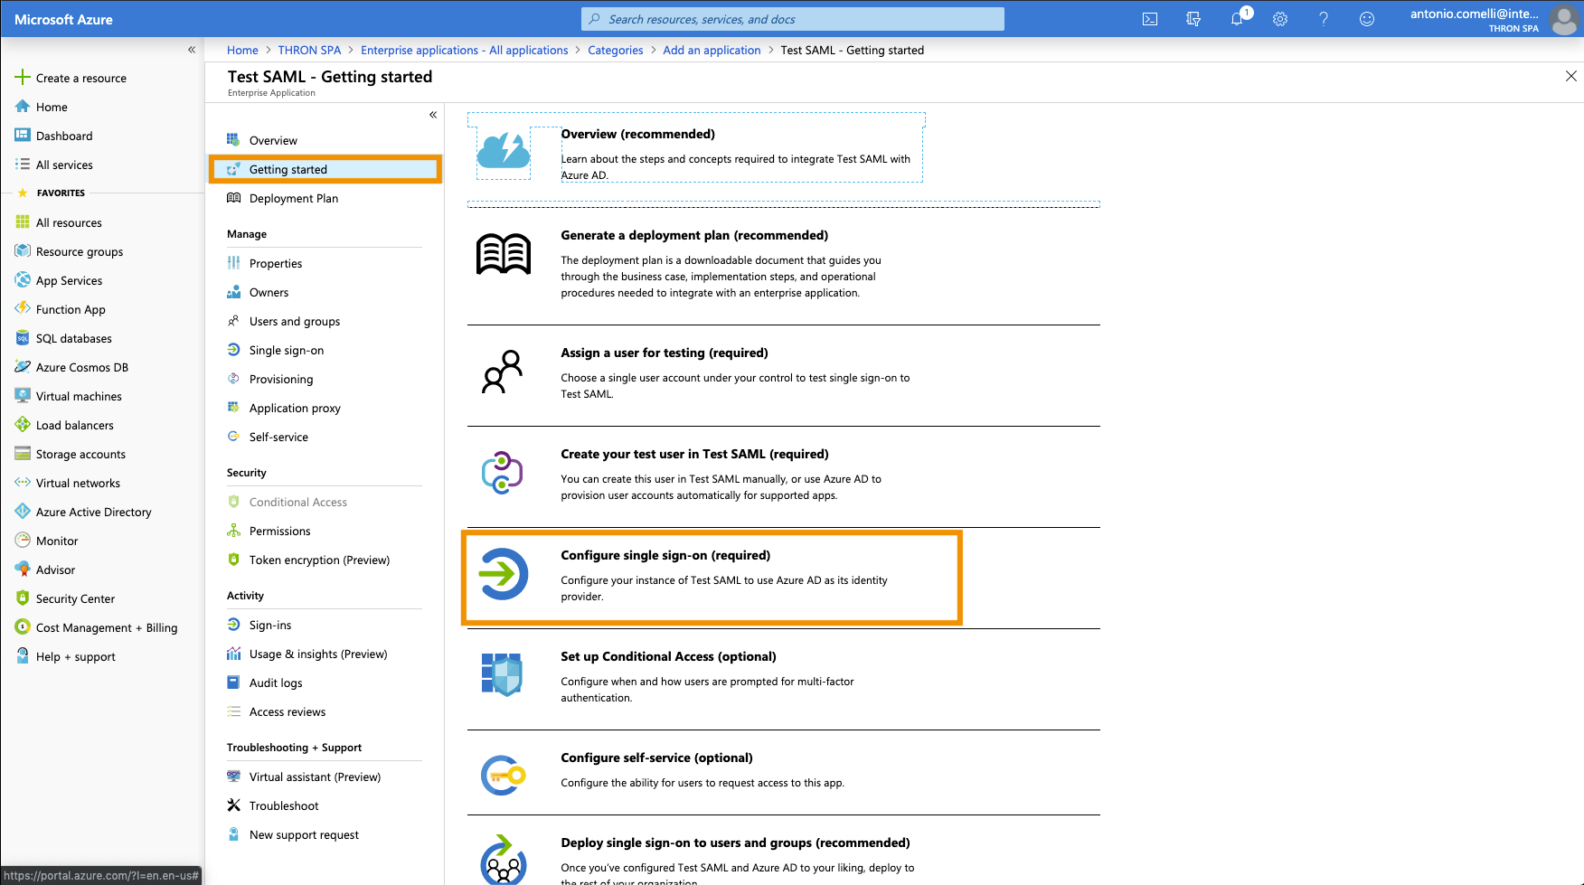Viewport: 1584px width, 885px height.
Task: Click the Conditional Access shield icon
Action: click(x=503, y=674)
